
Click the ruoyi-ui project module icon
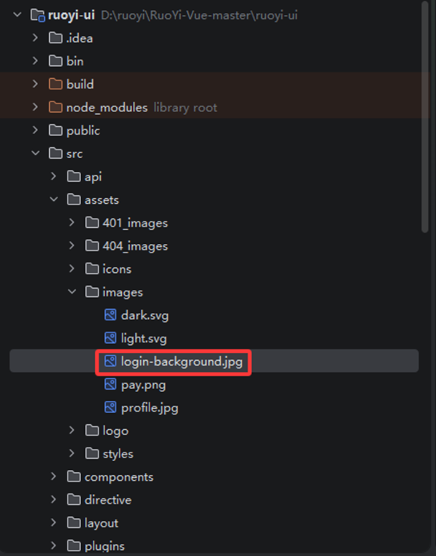[38, 15]
